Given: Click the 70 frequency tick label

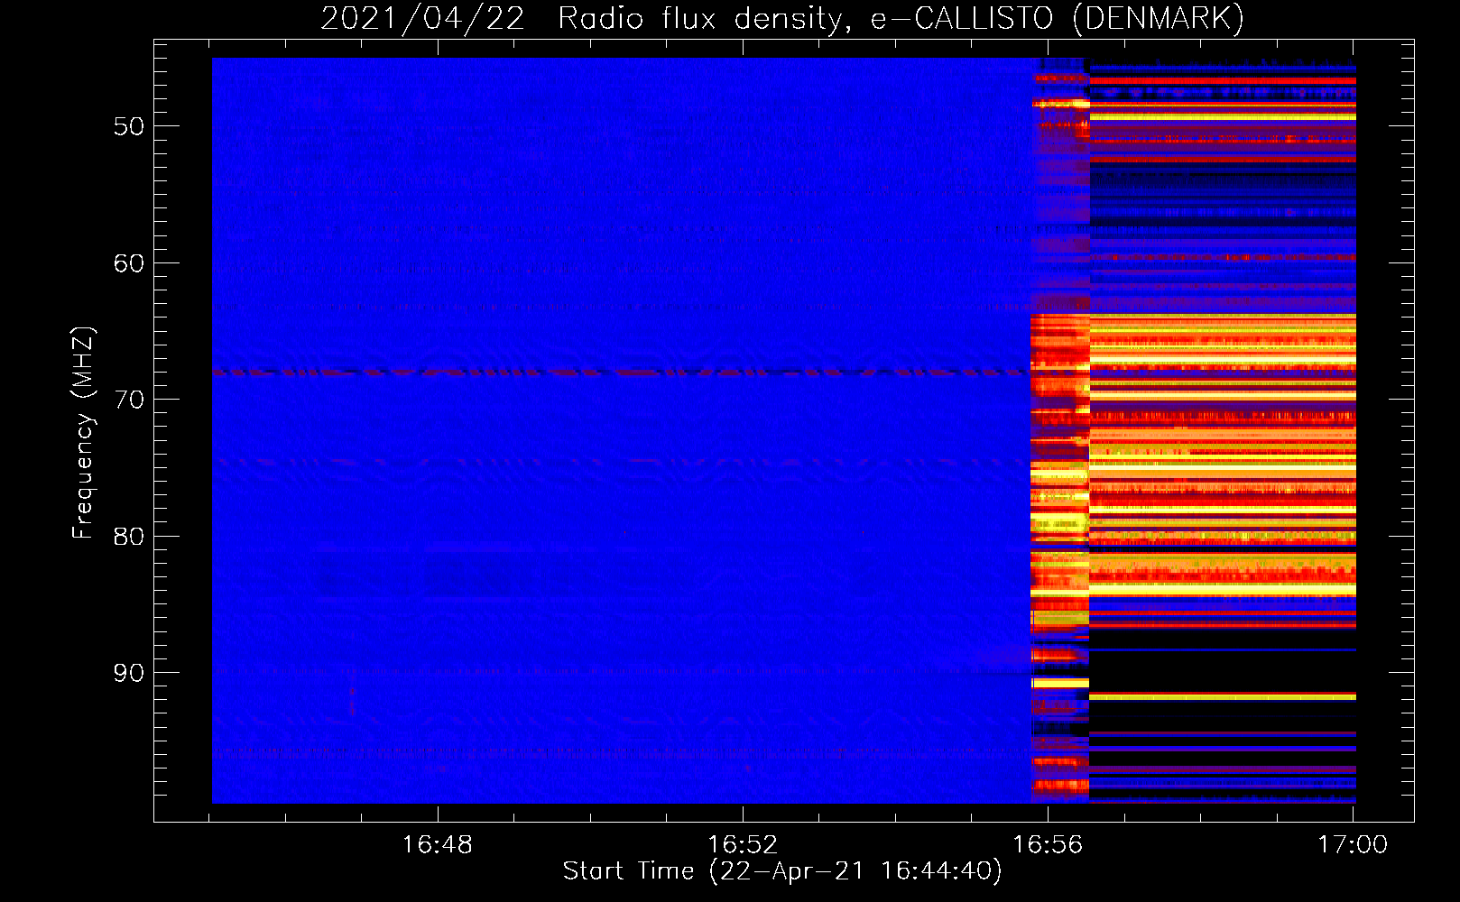Looking at the screenshot, I should (129, 400).
